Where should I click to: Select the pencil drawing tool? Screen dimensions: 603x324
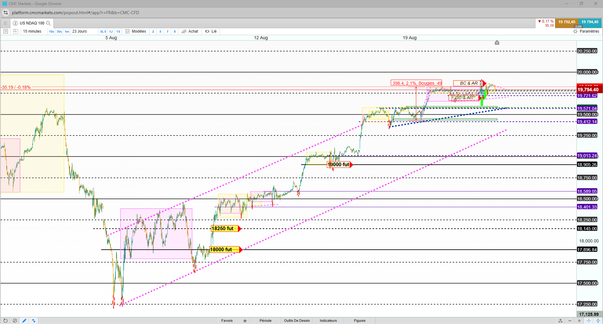click(24, 321)
